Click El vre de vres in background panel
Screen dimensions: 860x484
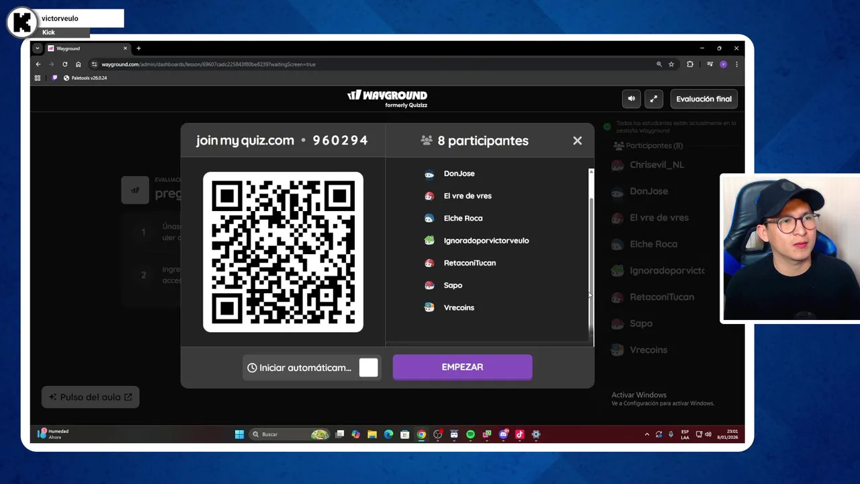coord(659,218)
